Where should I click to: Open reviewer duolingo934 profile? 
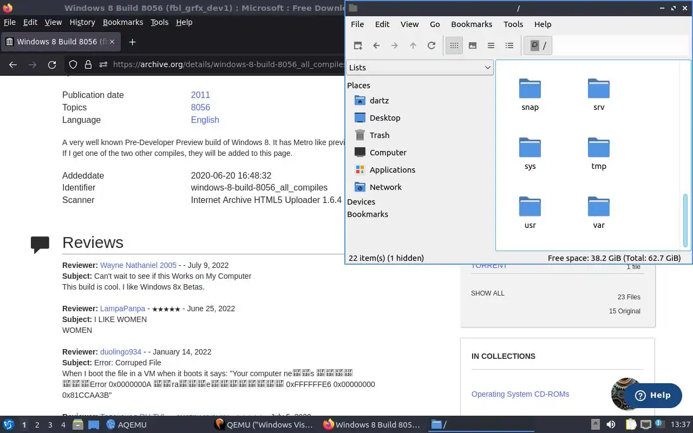coord(121,352)
